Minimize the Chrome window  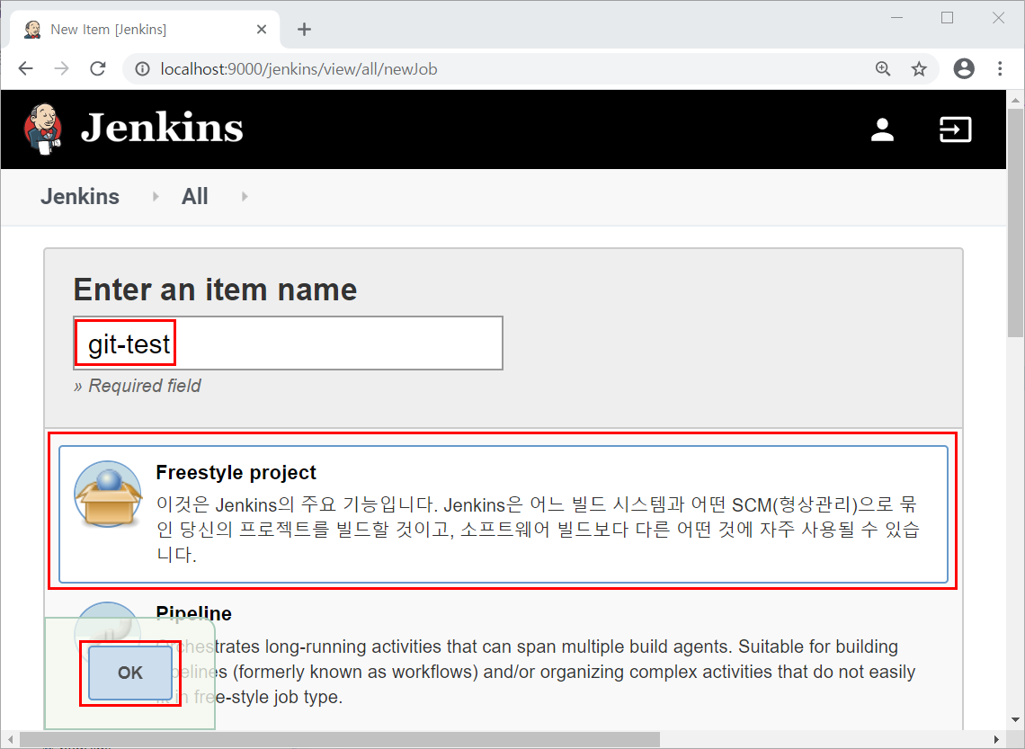[897, 18]
